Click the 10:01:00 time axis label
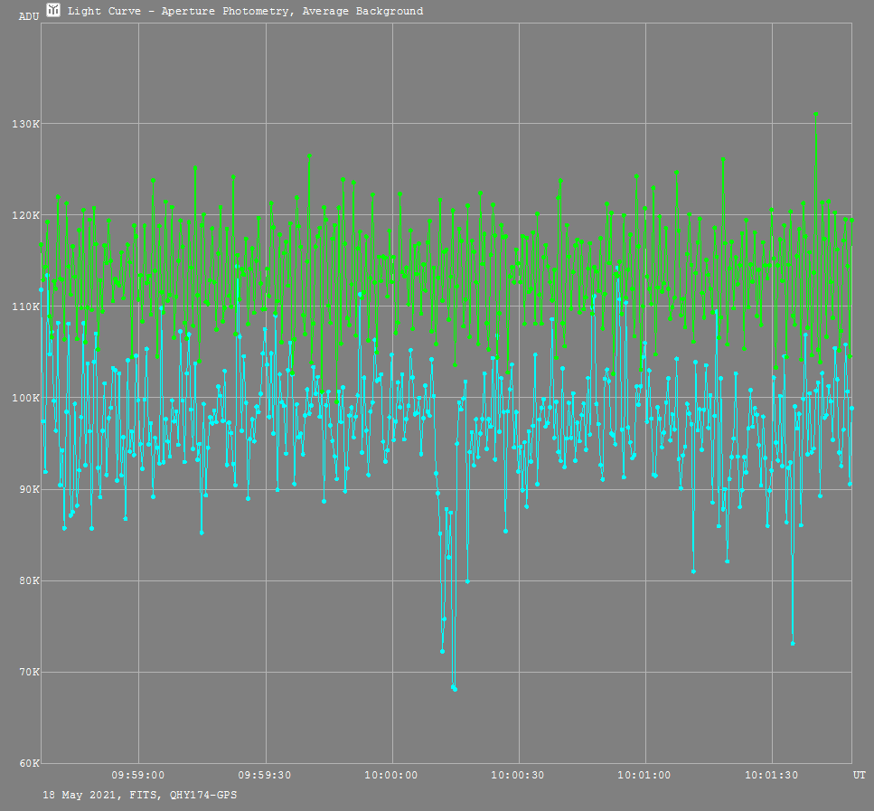 click(x=644, y=776)
